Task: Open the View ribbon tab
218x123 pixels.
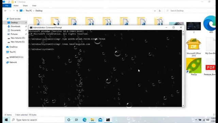Action: [34, 5]
